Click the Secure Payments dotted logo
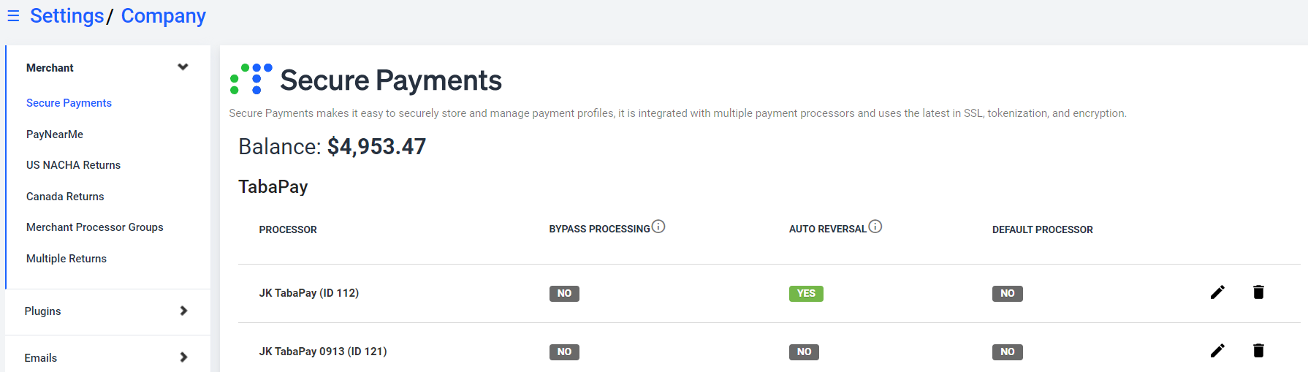 (x=251, y=79)
